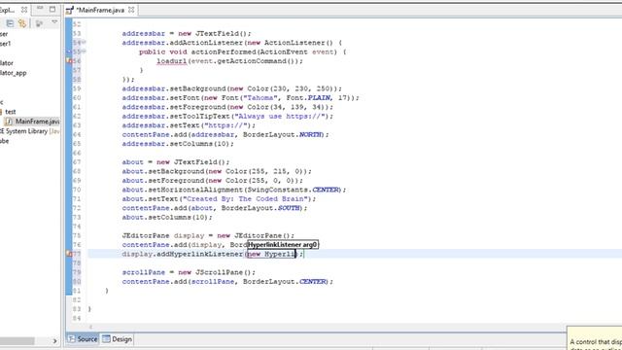Minimize the Package Explorer panel
This screenshot has width=622, height=350.
40,9
